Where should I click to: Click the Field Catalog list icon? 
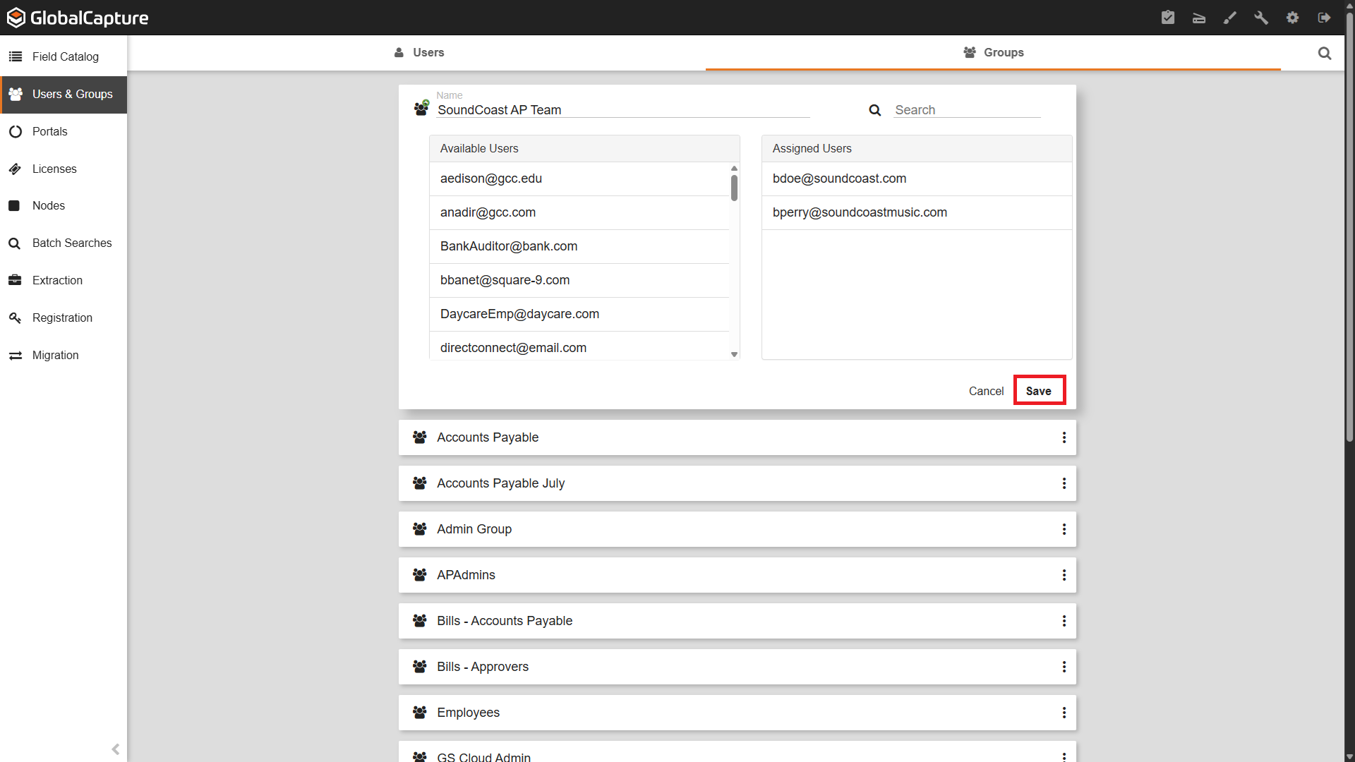[x=15, y=56]
